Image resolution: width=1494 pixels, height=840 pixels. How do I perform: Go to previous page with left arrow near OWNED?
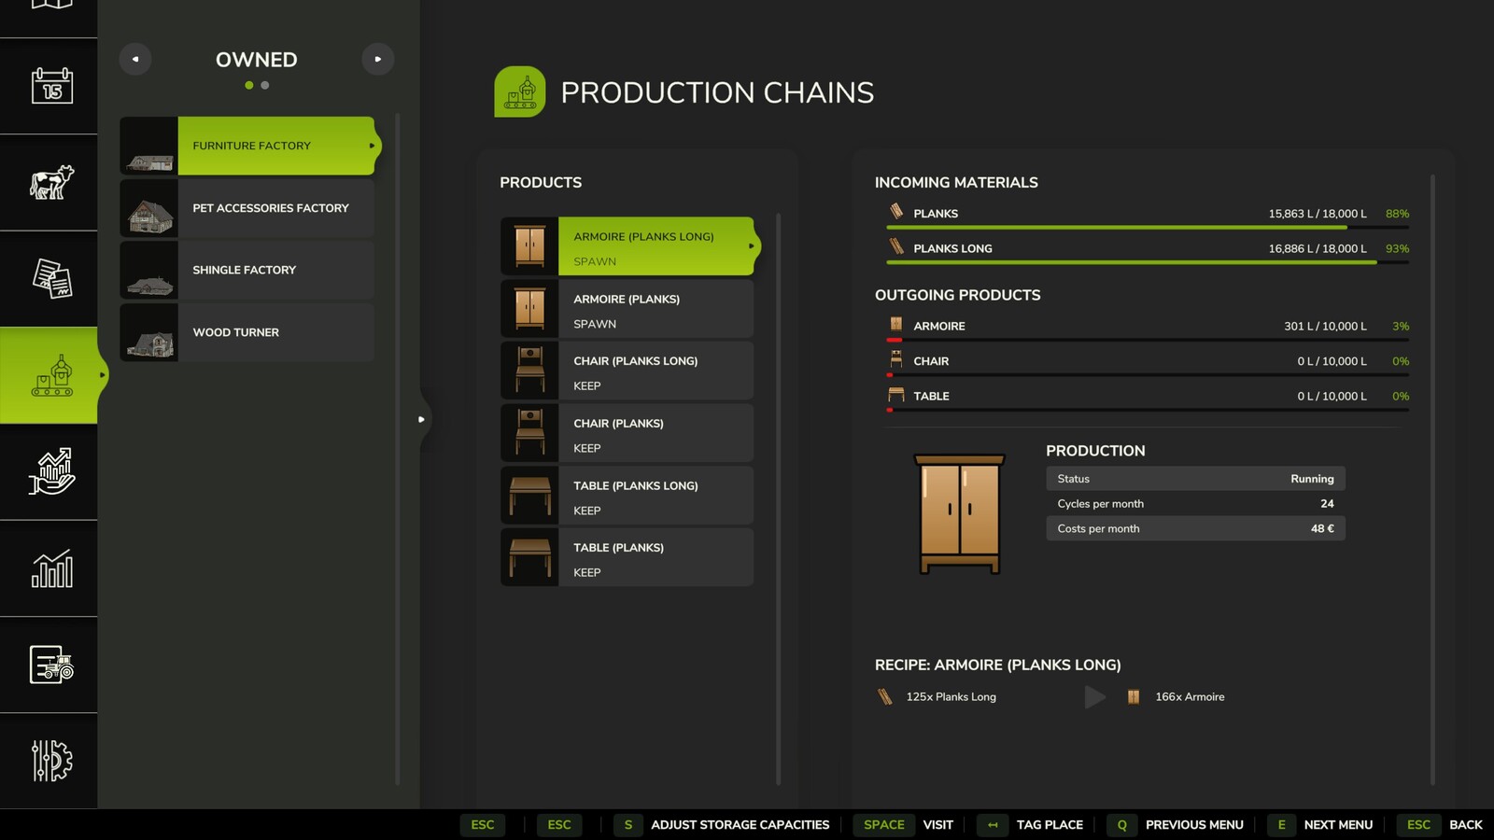(x=135, y=59)
